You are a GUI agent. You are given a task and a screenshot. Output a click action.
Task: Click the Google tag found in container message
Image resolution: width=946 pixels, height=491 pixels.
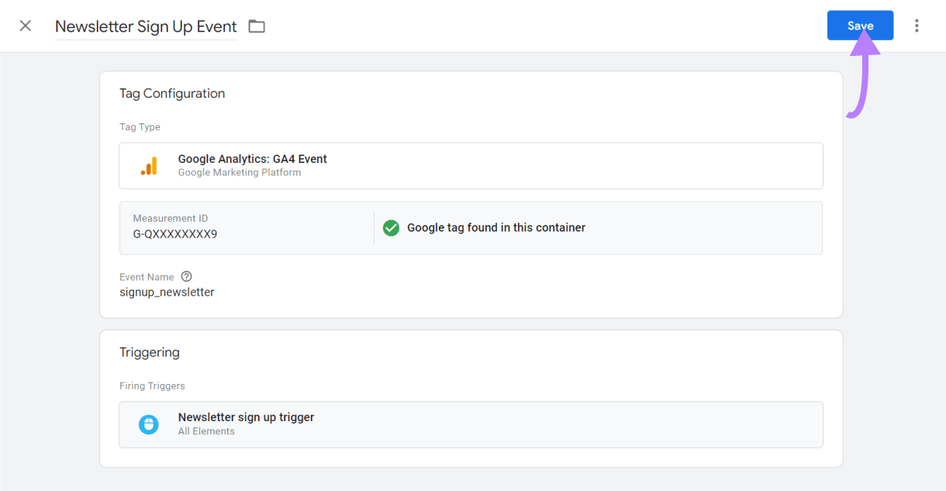[497, 227]
